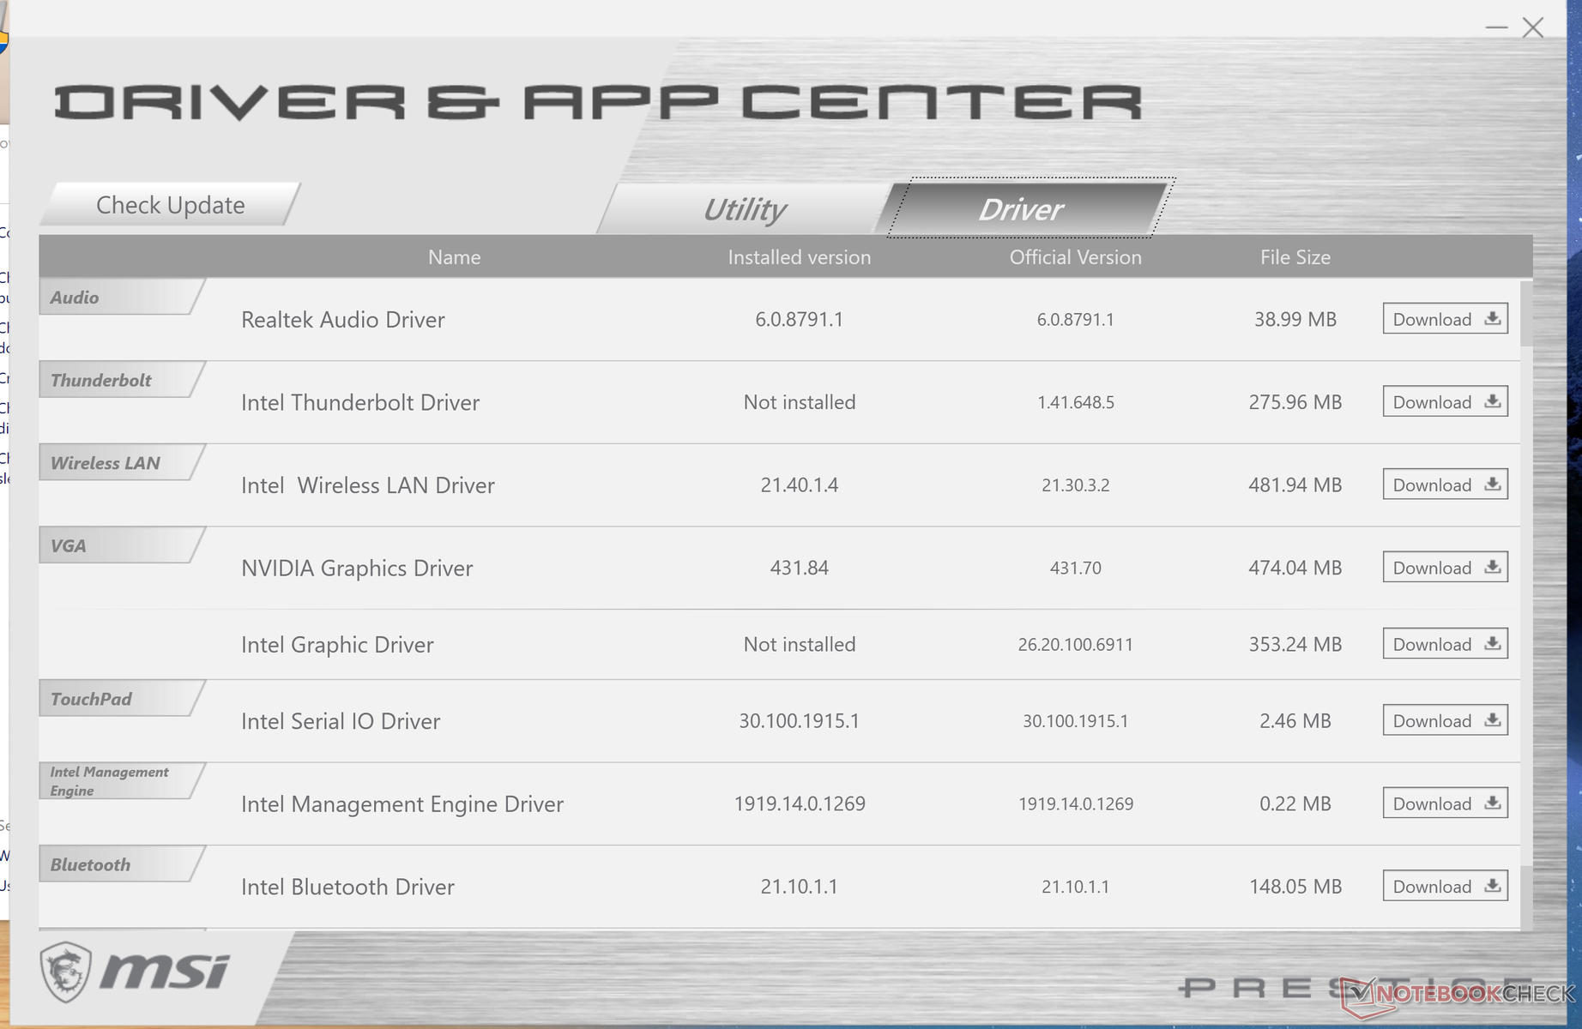This screenshot has height=1029, width=1582.
Task: Select the Wireless LAN category label
Action: [120, 463]
